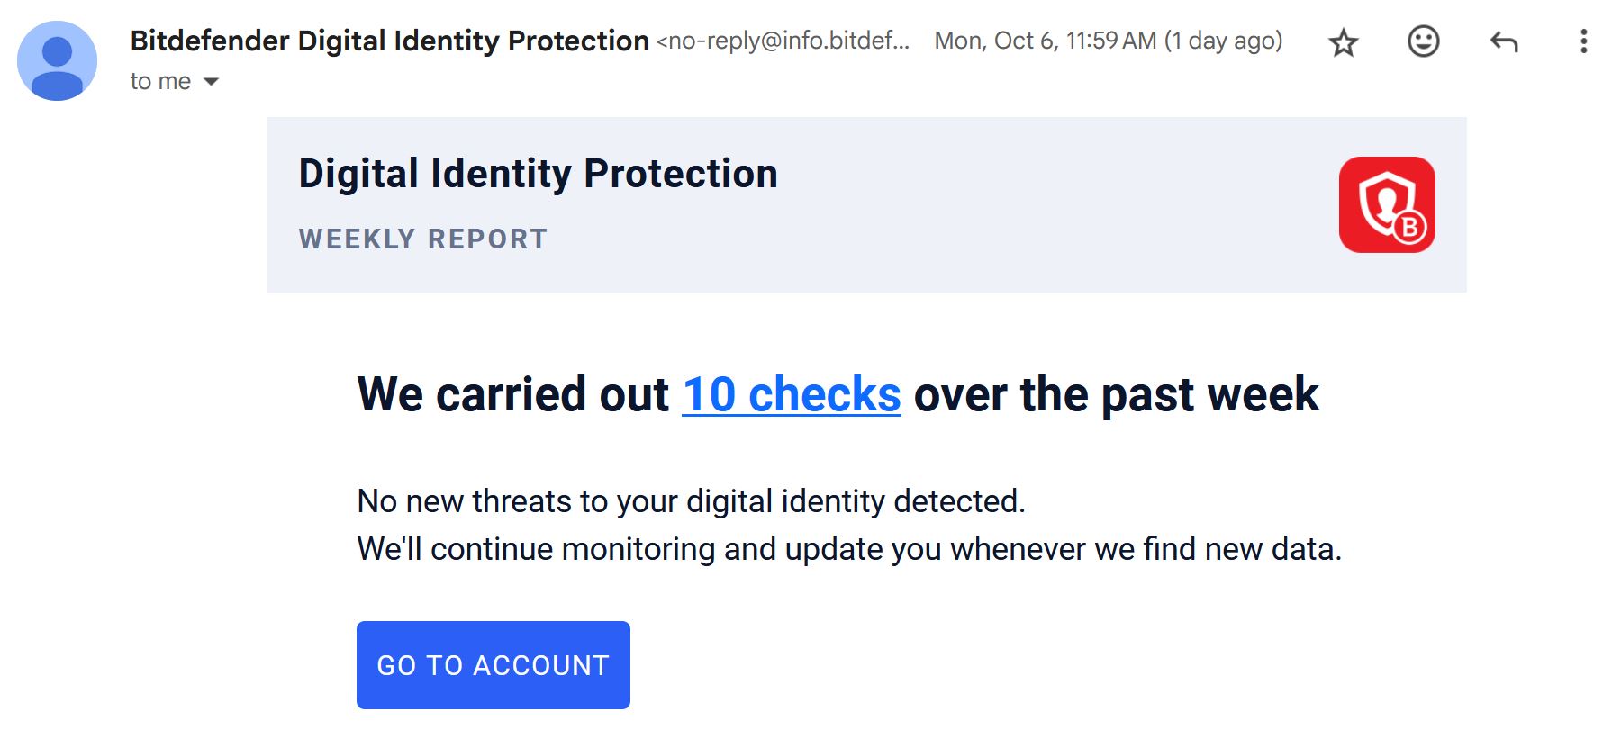1612x739 pixels.
Task: Add an emoji reaction to the email
Action: (1423, 41)
